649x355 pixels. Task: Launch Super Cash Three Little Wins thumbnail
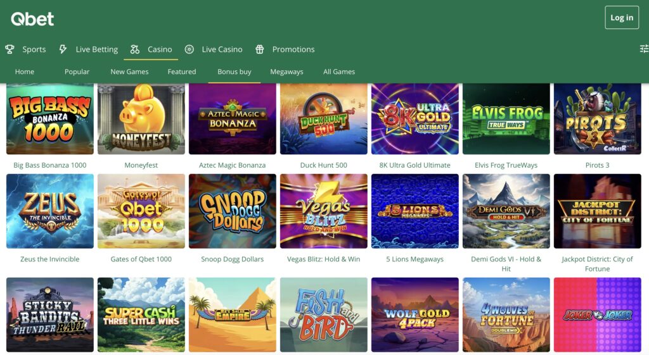[x=141, y=315]
